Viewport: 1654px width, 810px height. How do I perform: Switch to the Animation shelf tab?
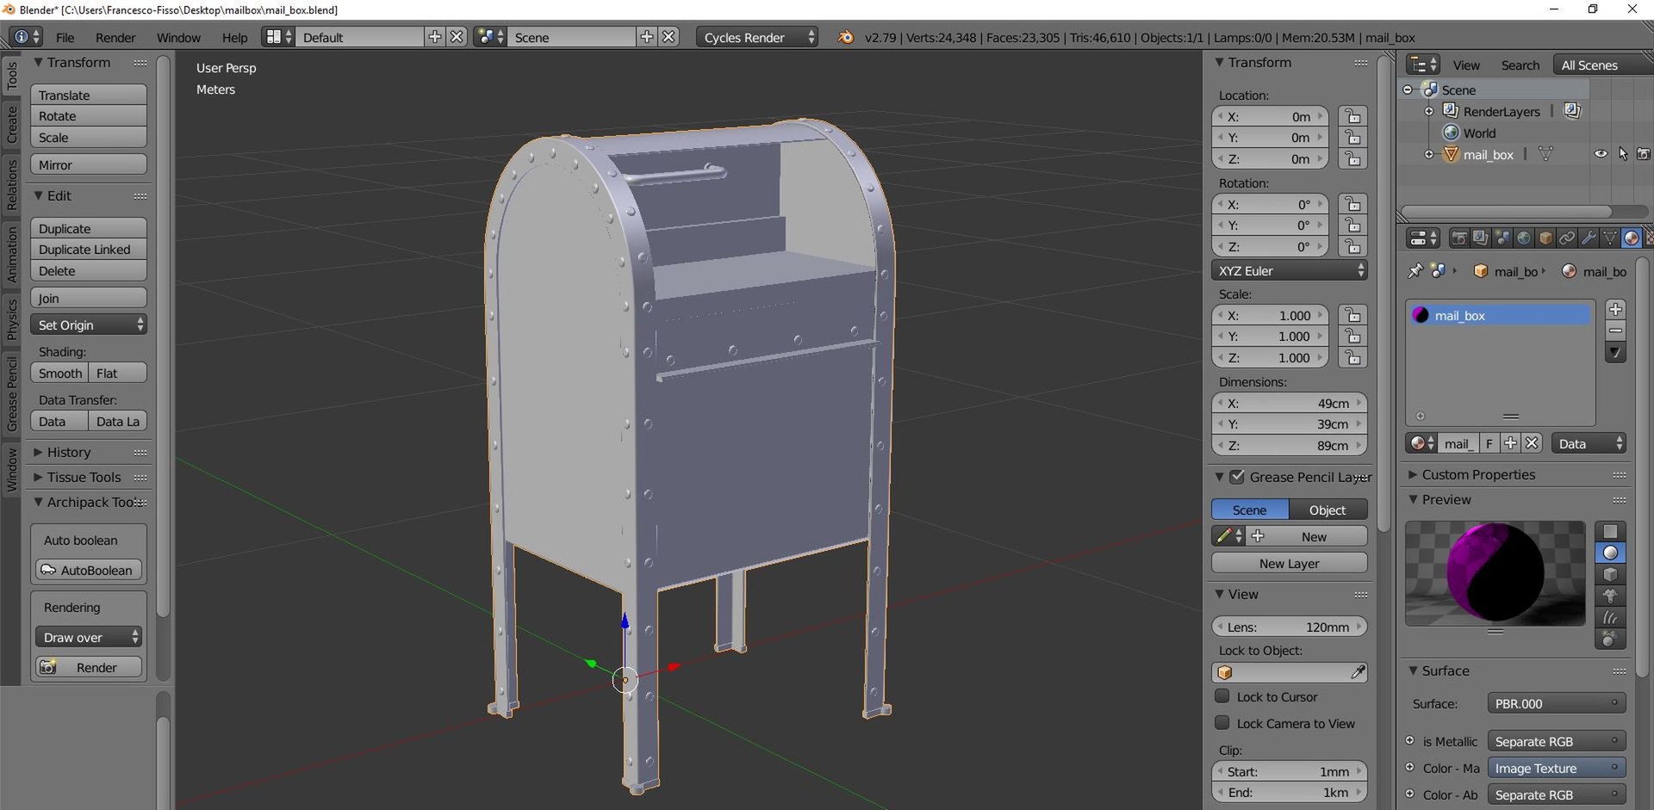pos(11,255)
